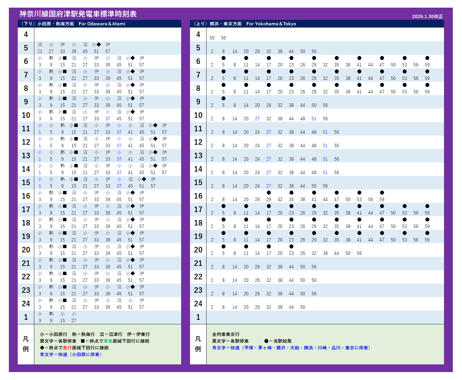Select the 'For Odawara & Atami' header
Screen dimensions: 462x380
[x=102, y=24]
